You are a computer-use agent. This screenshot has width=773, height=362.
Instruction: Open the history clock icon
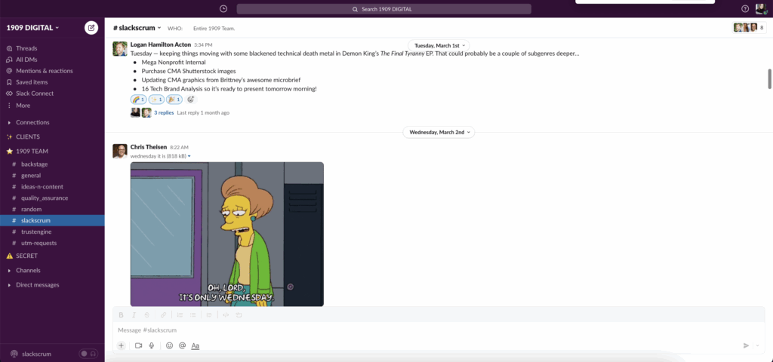click(x=223, y=9)
